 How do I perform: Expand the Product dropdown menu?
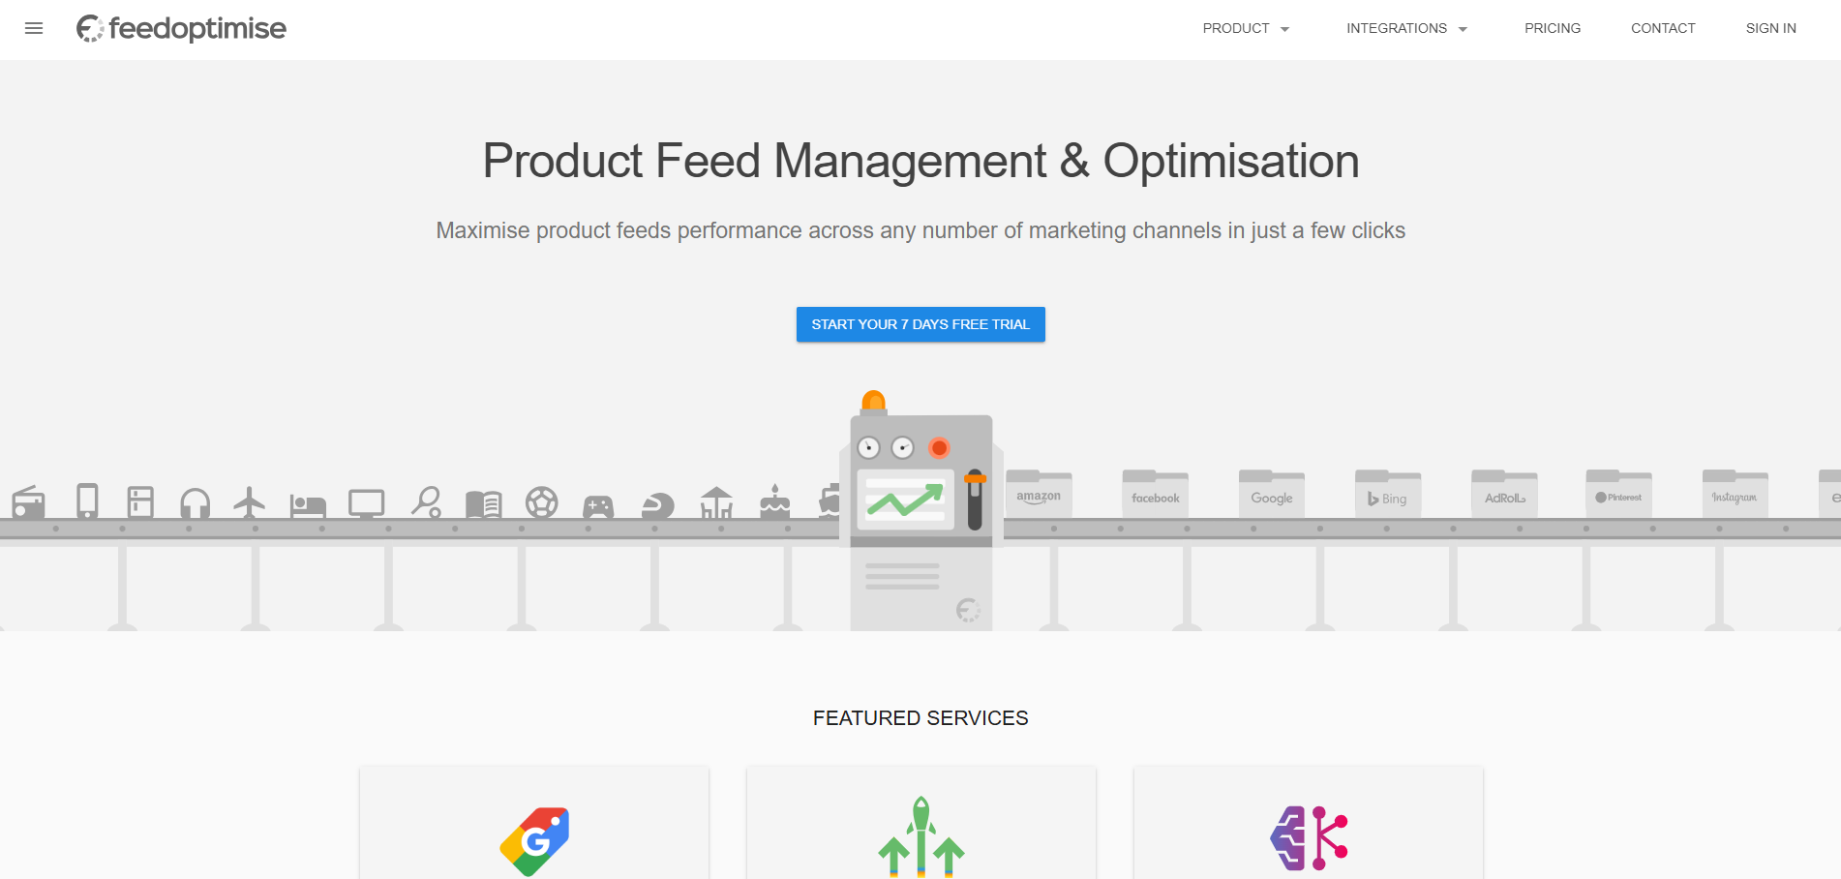point(1246,28)
